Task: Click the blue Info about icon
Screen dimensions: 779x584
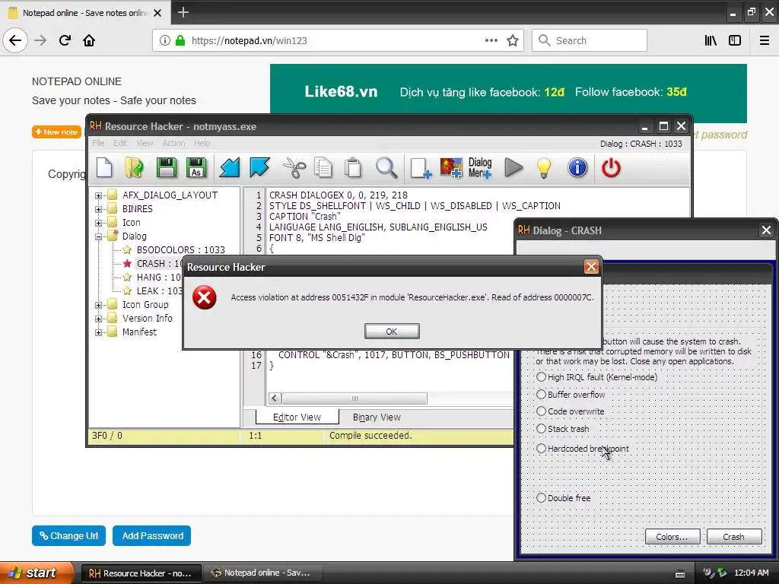Action: pos(577,168)
